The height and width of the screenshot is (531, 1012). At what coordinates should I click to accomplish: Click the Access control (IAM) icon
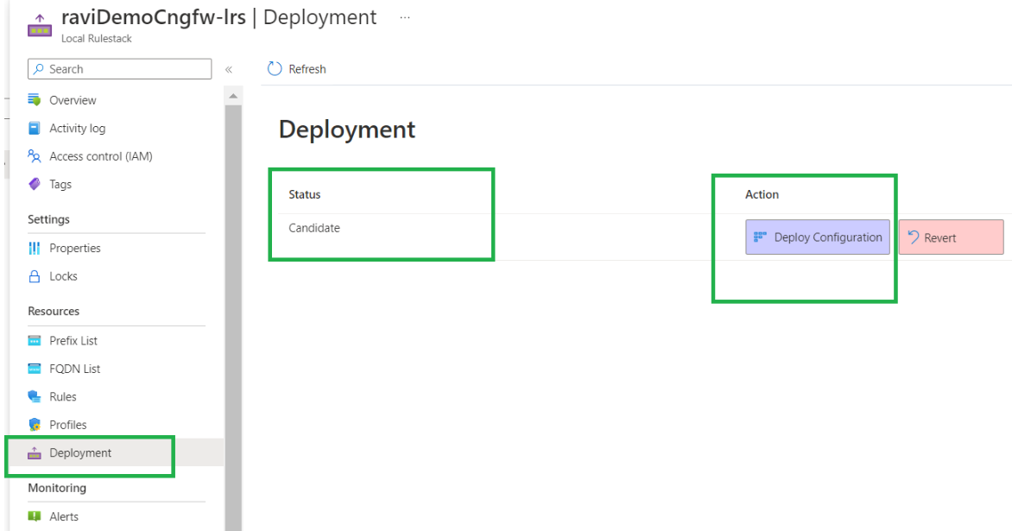coord(35,156)
